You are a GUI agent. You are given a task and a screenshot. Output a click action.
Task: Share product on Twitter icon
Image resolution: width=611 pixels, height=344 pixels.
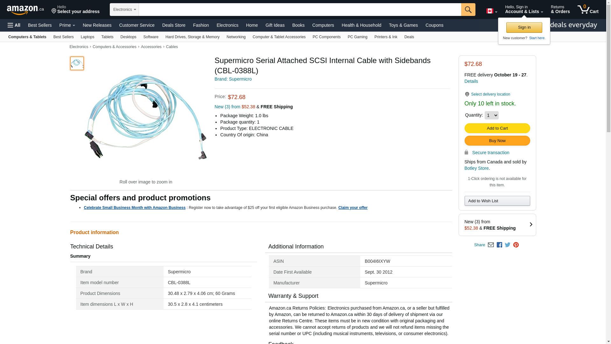[508, 245]
